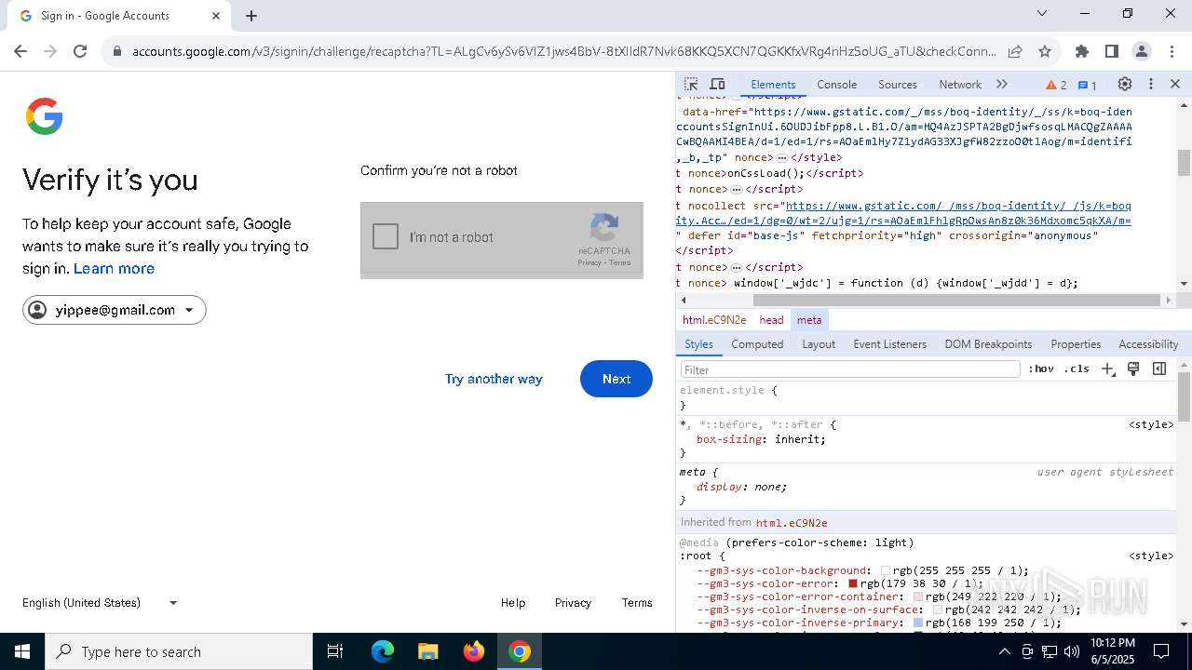
Task: Bookmark this page with star icon
Action: [x=1045, y=51]
